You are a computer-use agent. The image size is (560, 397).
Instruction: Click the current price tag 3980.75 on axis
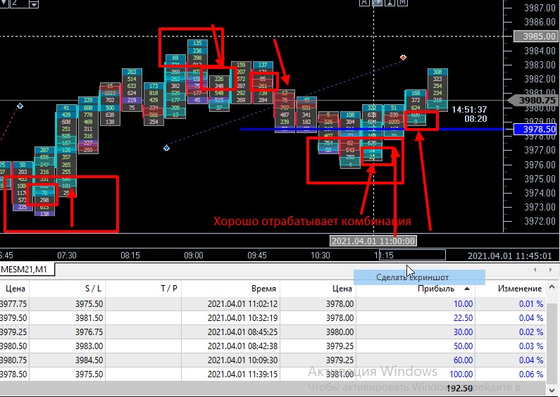coord(533,101)
